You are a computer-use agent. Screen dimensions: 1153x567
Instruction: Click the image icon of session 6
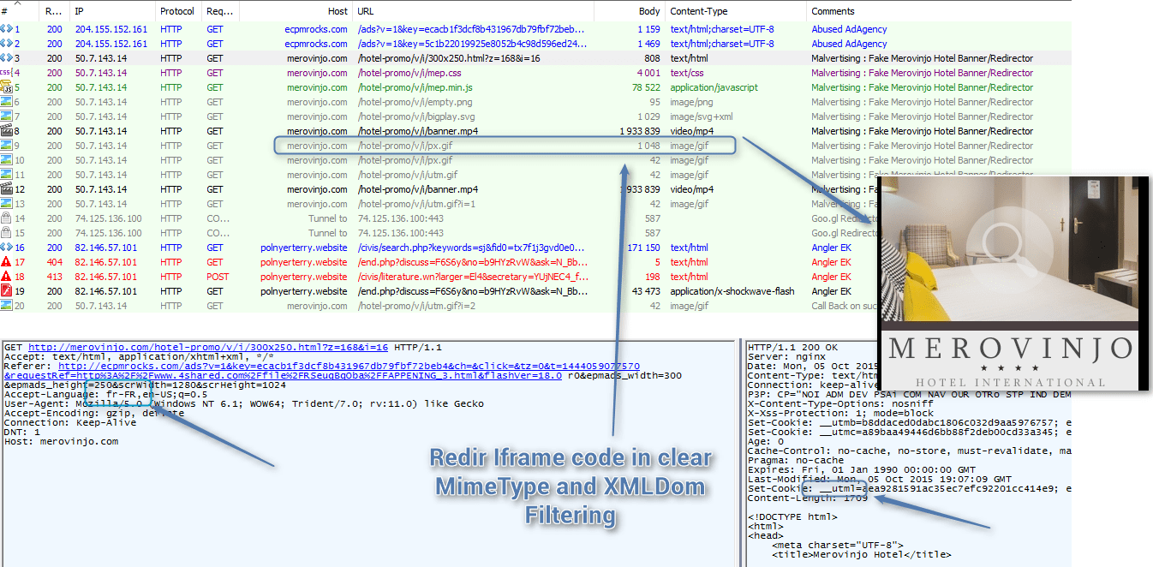coord(6,102)
